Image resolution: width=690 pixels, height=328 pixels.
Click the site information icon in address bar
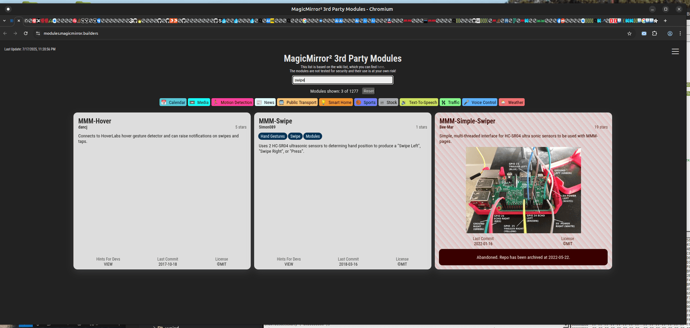(38, 33)
